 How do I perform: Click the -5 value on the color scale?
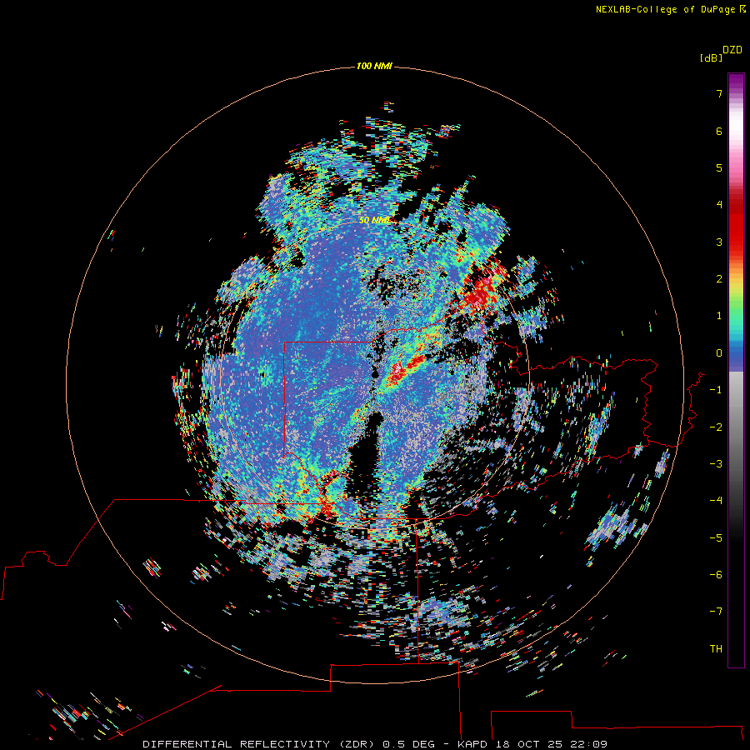click(716, 538)
